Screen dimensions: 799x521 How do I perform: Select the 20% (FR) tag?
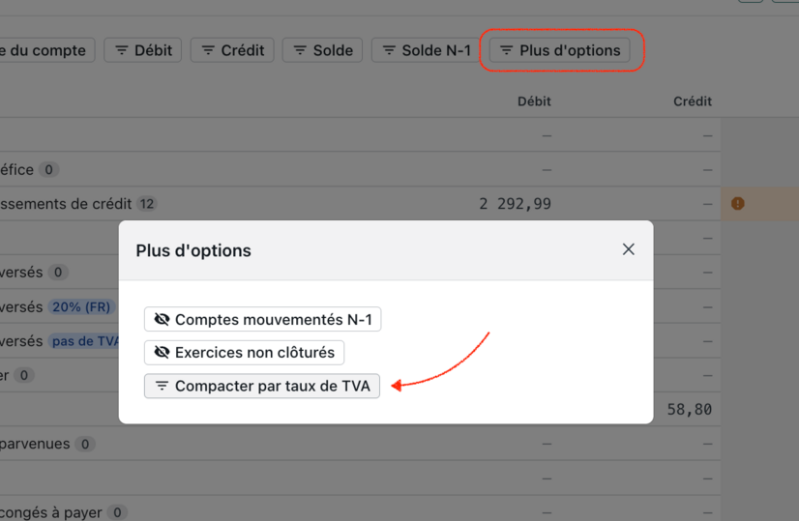click(81, 307)
